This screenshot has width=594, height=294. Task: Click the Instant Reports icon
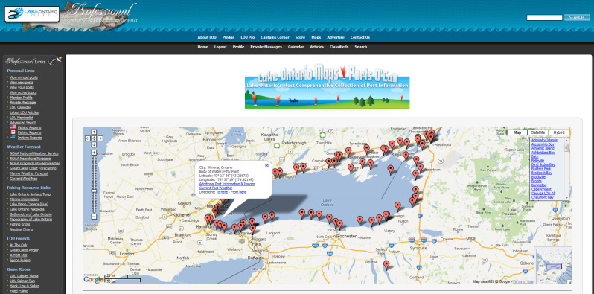tap(13, 138)
